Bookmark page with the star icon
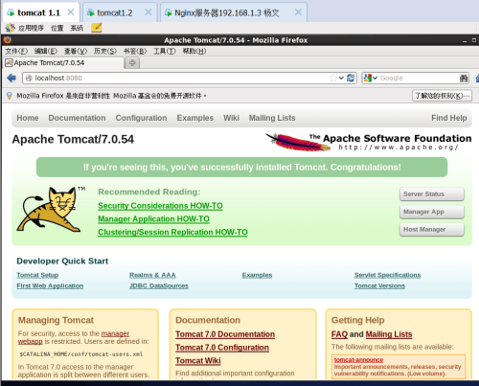The height and width of the screenshot is (386, 479). (x=333, y=78)
